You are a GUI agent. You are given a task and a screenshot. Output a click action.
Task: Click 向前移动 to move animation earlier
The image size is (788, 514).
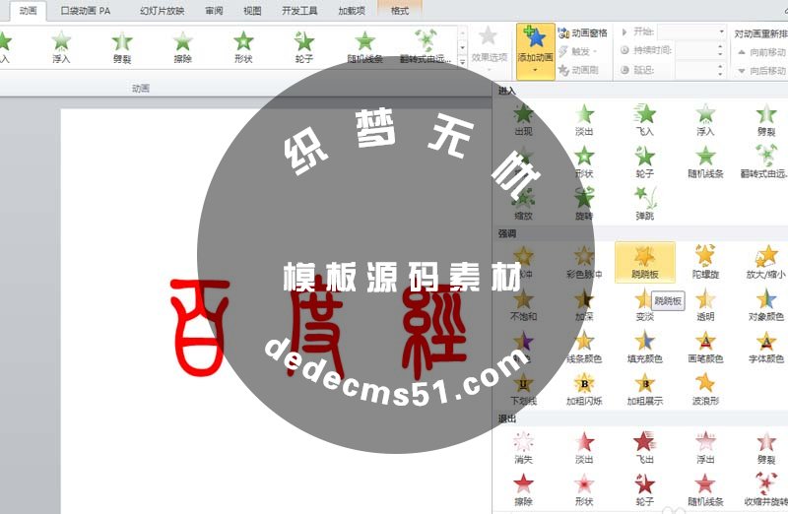(x=761, y=52)
